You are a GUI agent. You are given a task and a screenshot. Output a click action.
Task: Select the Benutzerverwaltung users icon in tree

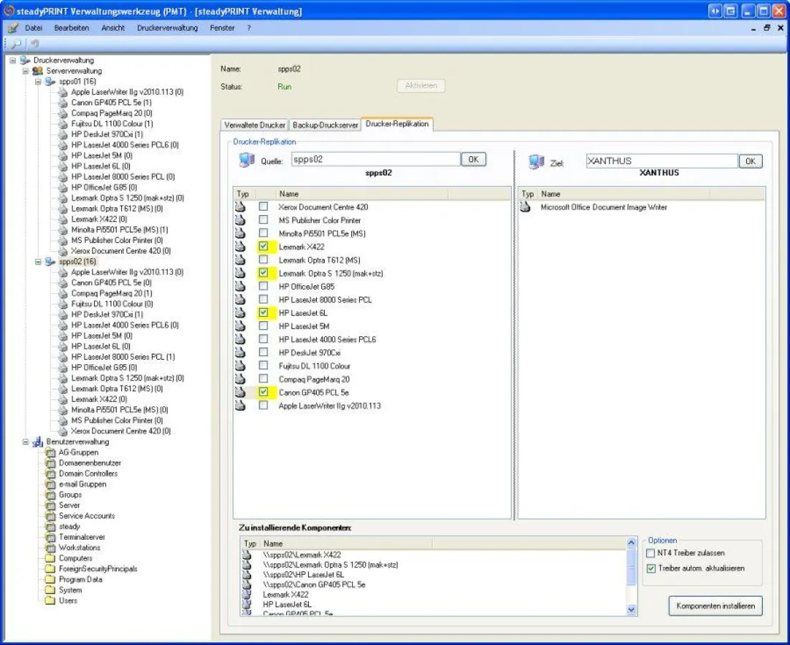coord(38,442)
